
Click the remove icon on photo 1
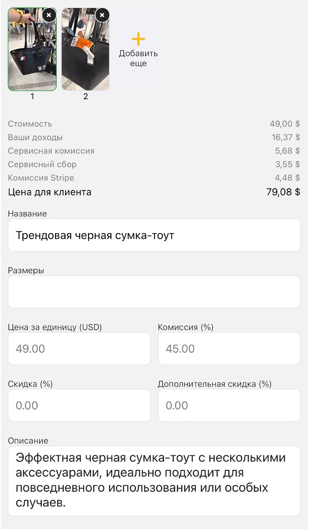click(x=49, y=15)
